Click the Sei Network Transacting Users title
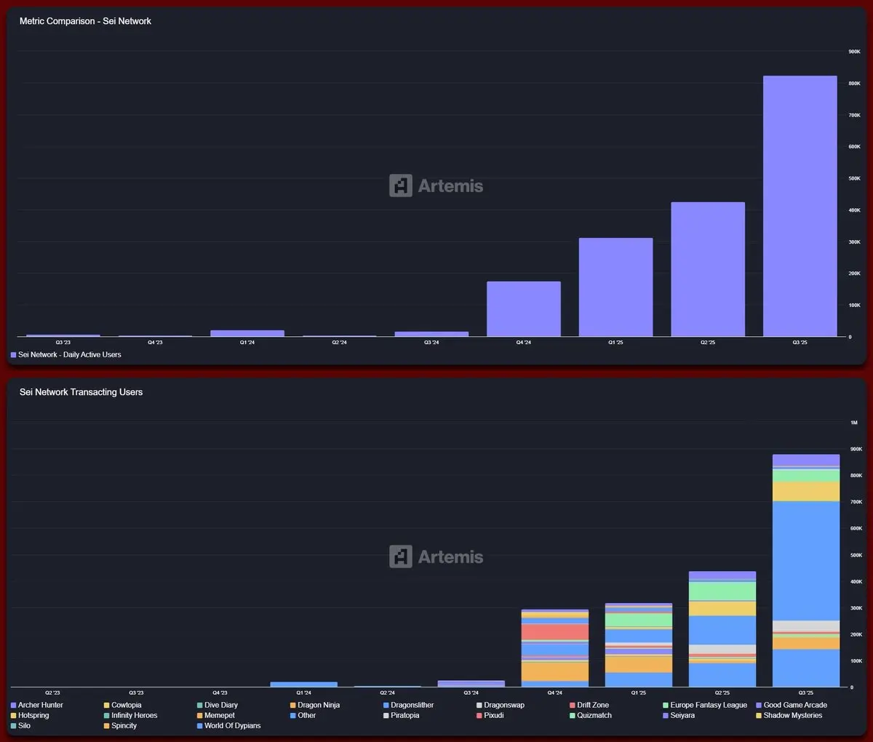 pyautogui.click(x=81, y=392)
